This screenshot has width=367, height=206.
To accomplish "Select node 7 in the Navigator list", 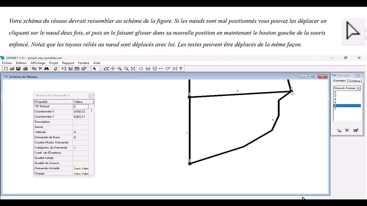I will [347, 109].
